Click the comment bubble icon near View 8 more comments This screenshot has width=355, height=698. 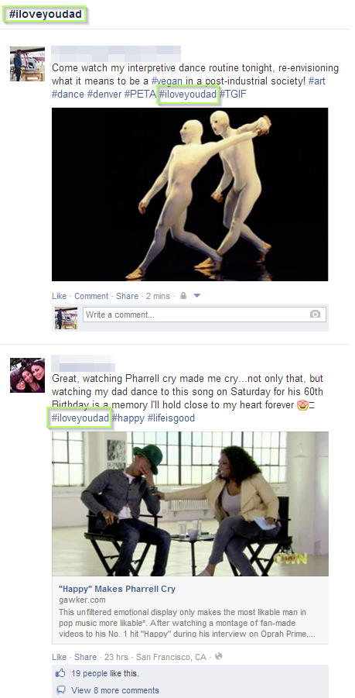[60, 690]
